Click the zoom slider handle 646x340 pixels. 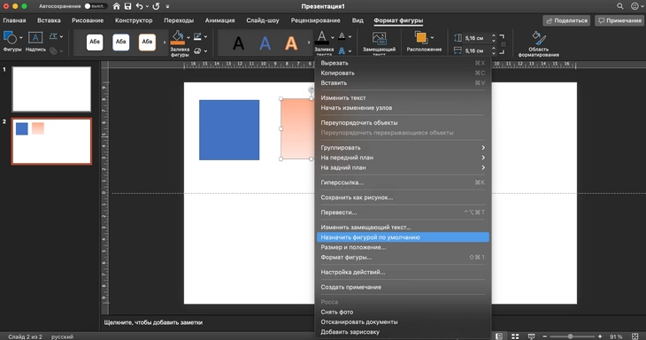pyautogui.click(x=570, y=336)
